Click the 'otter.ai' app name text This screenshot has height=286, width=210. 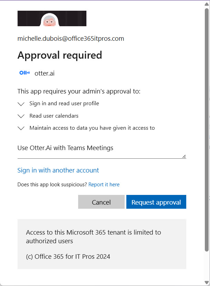pyautogui.click(x=45, y=73)
